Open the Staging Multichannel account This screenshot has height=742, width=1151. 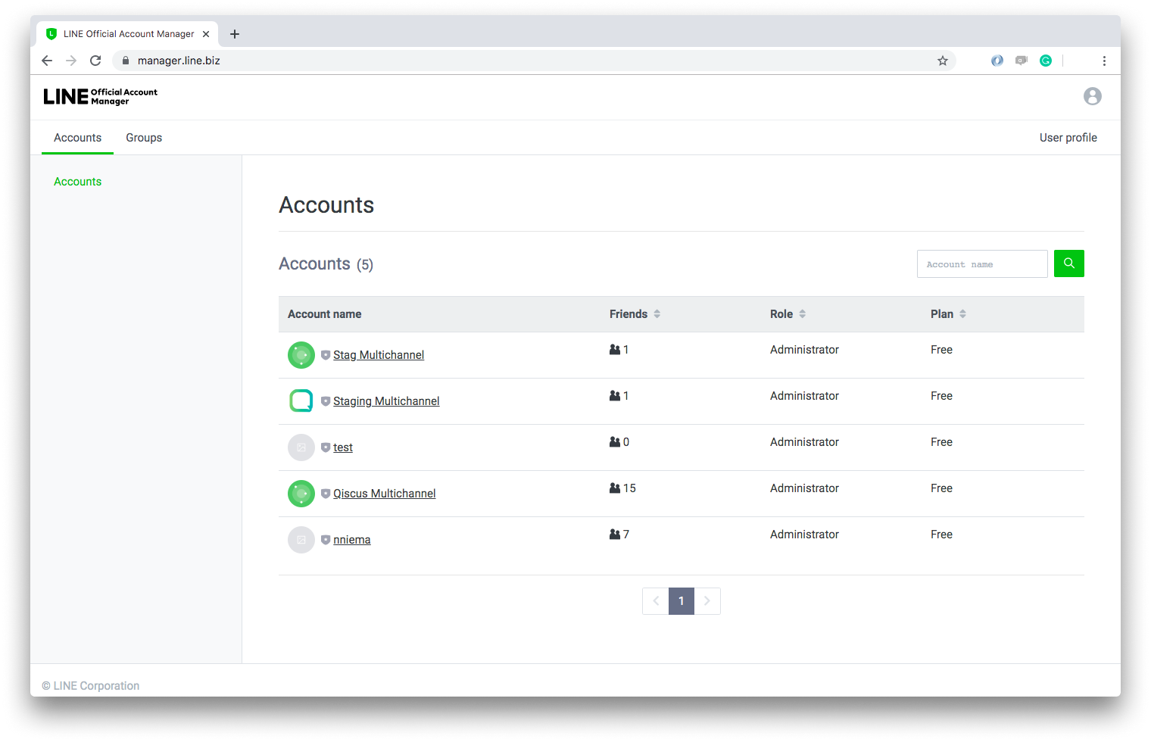(386, 401)
